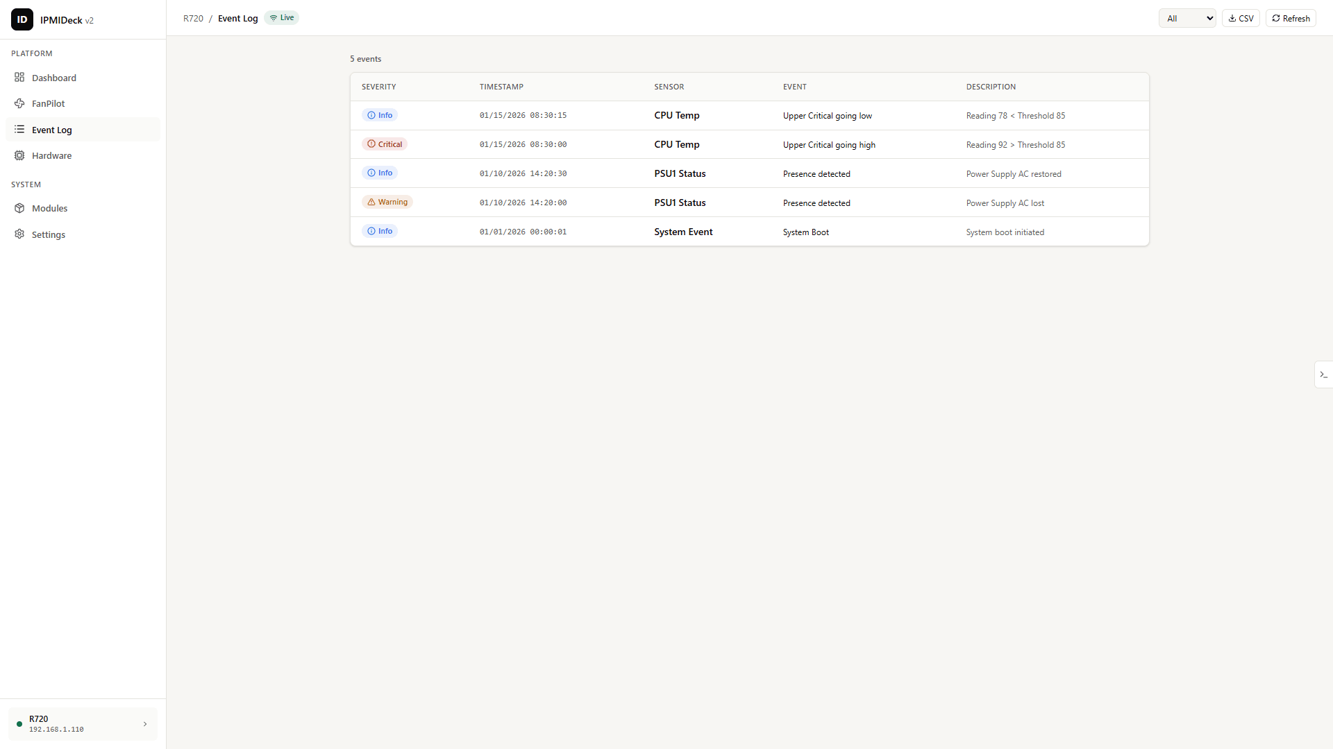Viewport: 1333px width, 749px height.
Task: Open the All severity filter dropdown
Action: (x=1187, y=19)
